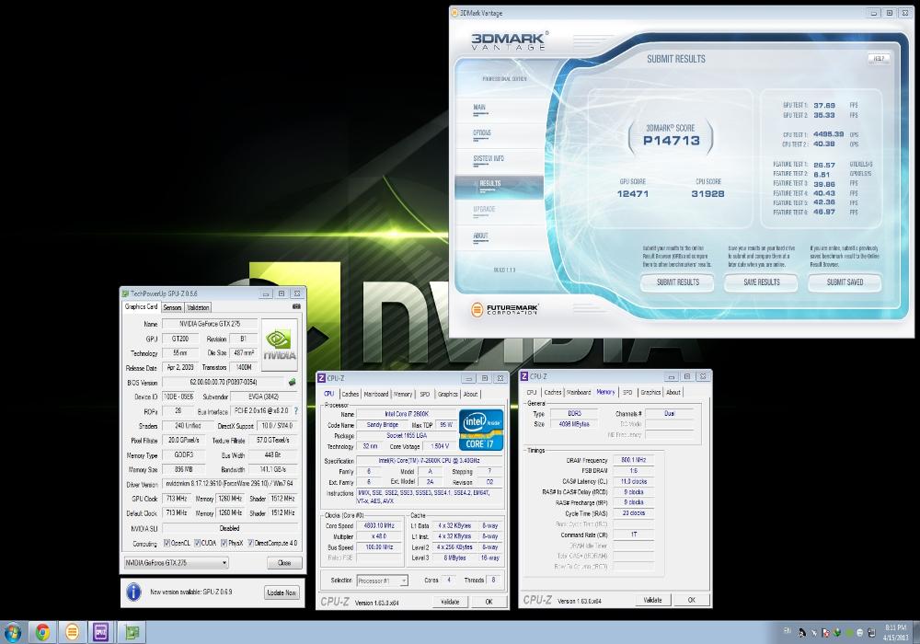Open Graphics tab in CPU-Z memory window
The width and height of the screenshot is (920, 644).
click(650, 393)
